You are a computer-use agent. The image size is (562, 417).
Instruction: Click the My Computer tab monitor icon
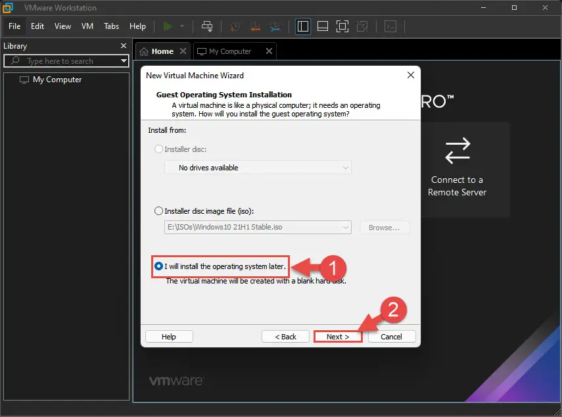[x=202, y=52]
